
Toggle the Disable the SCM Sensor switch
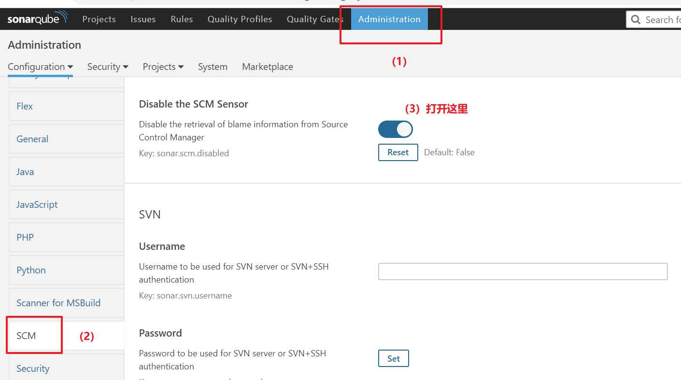click(x=396, y=129)
